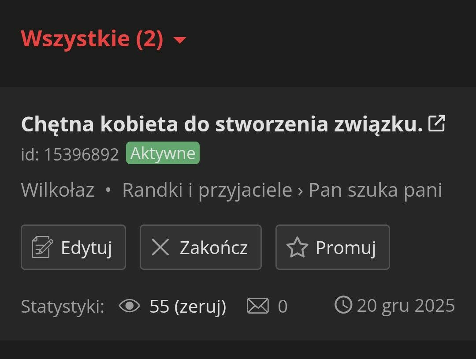Select the "Randki i przyjaciele" category
Image resolution: width=476 pixels, height=359 pixels.
[207, 190]
